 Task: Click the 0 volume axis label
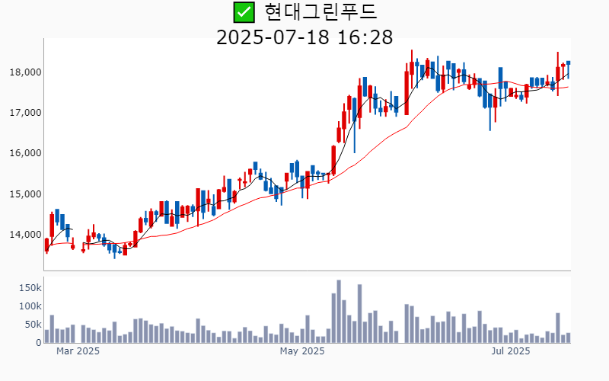(39, 343)
